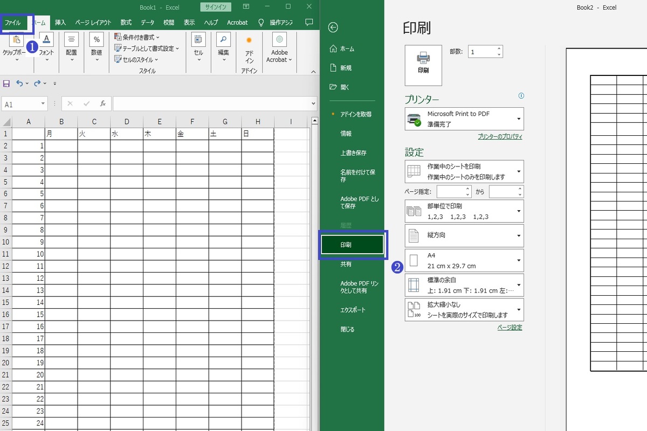This screenshot has height=431, width=647.
Task: Click the プリンターのプロパティ link
Action: coord(500,137)
